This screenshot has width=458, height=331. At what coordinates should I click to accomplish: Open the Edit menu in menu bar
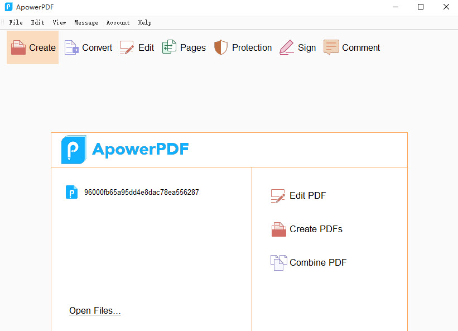click(x=38, y=22)
